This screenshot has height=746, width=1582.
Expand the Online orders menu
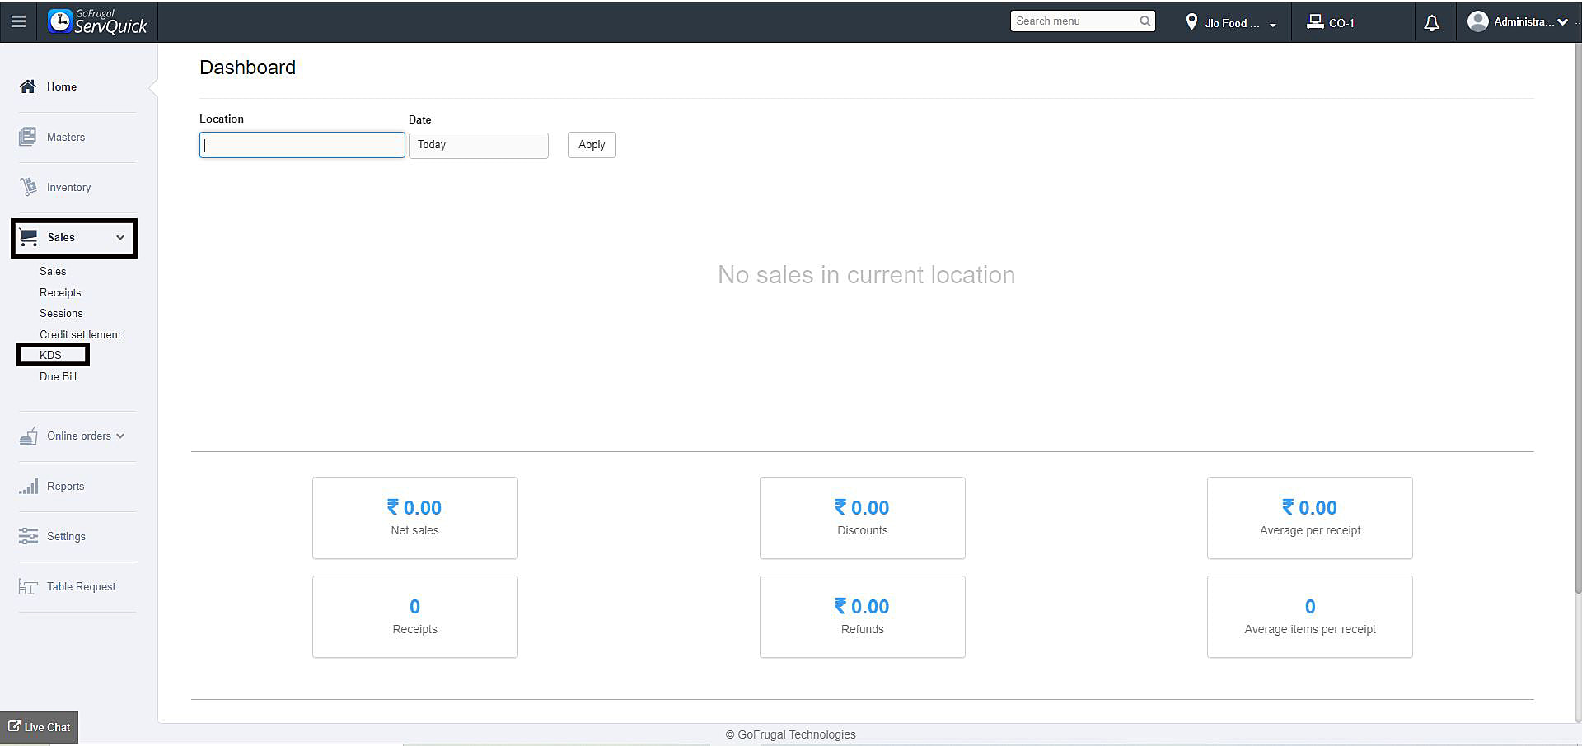pyautogui.click(x=120, y=436)
